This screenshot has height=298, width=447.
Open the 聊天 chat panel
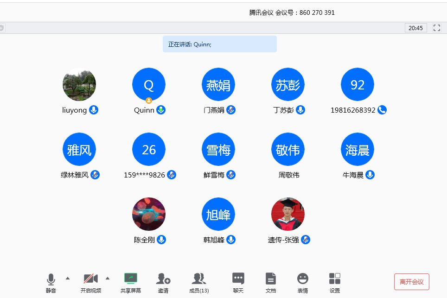[238, 283]
